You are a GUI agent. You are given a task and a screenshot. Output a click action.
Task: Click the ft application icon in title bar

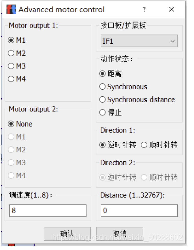[x=11, y=9]
